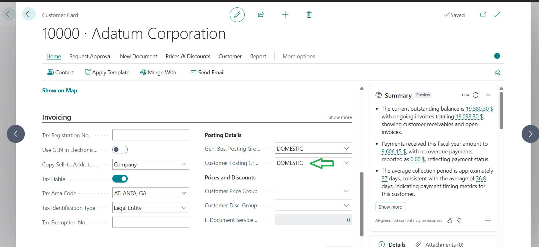Click the pencil edit icon
Screen dimensions: 539x247
click(x=237, y=15)
